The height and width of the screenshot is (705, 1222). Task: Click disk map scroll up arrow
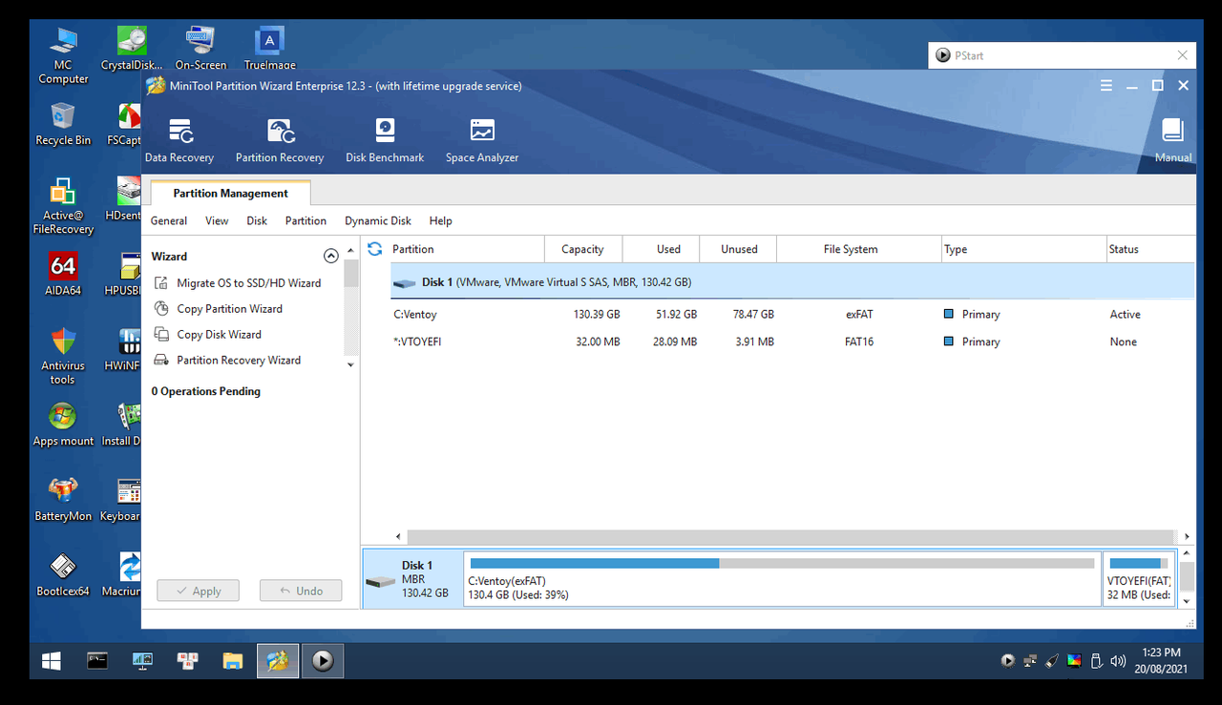point(1187,554)
